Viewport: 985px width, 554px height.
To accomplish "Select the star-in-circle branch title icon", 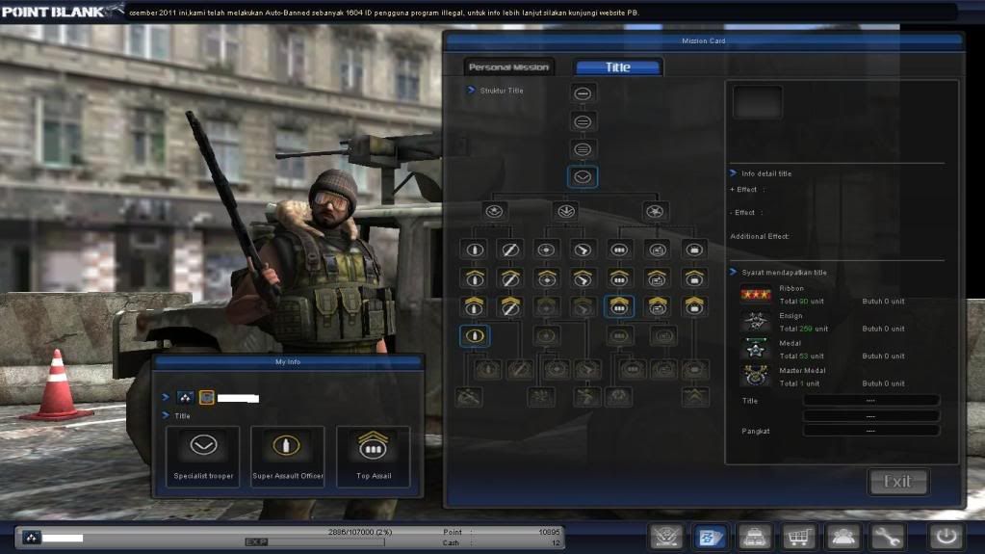I will (494, 211).
